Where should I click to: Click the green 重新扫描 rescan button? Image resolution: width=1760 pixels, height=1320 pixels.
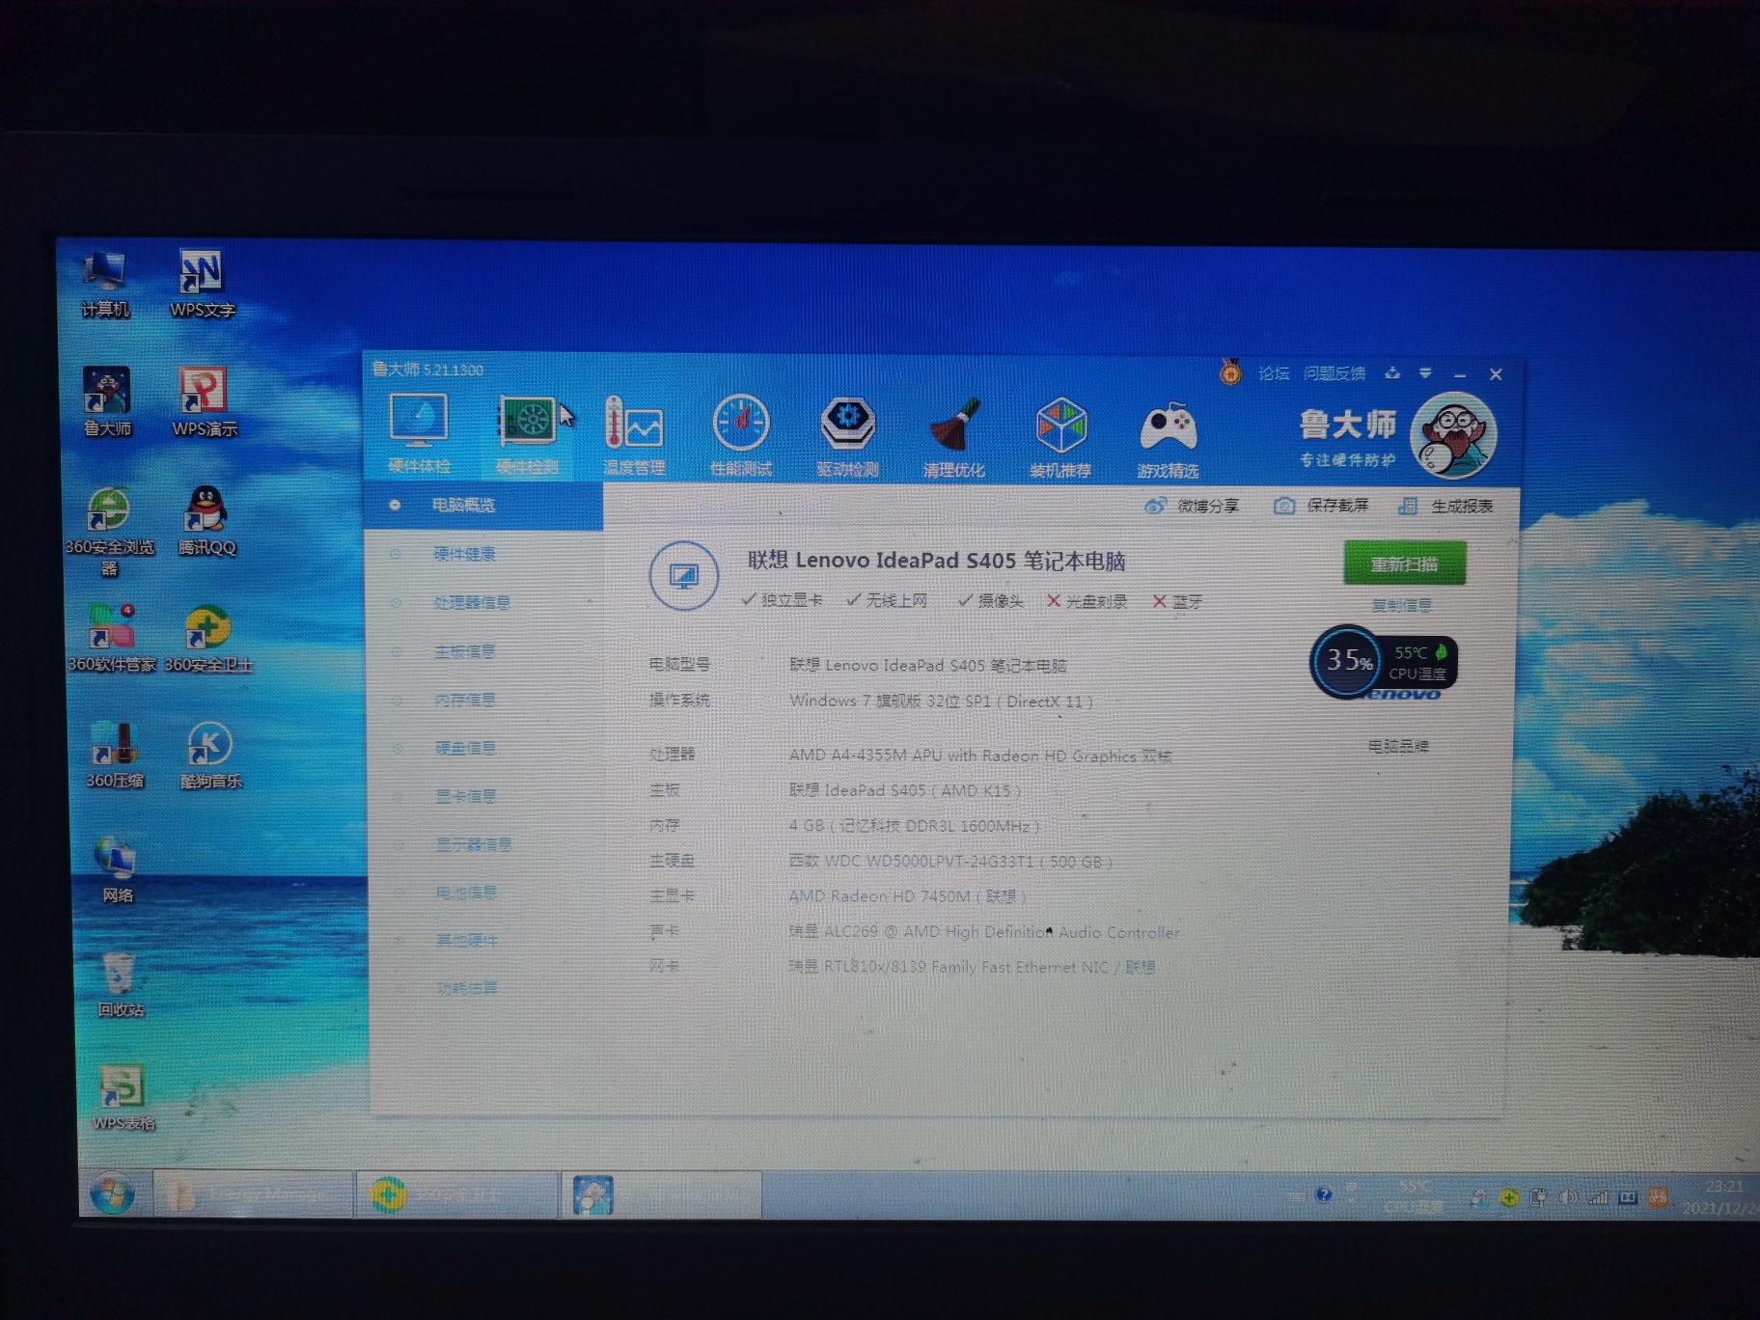pyautogui.click(x=1404, y=564)
